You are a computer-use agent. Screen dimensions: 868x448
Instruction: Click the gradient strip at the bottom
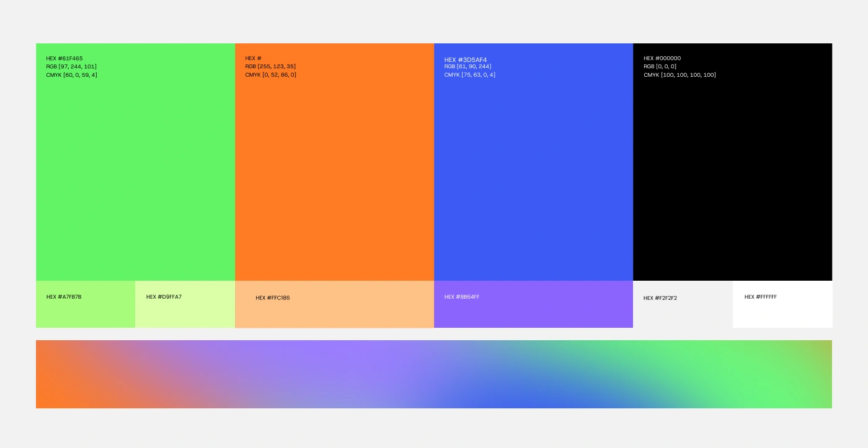click(434, 374)
